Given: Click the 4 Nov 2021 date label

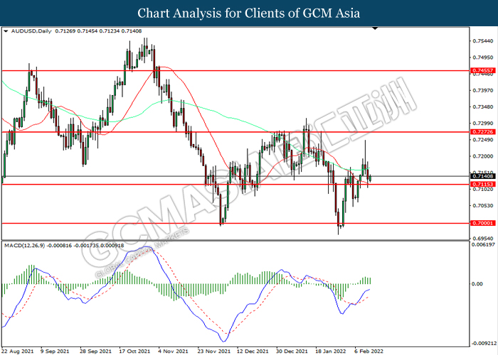Looking at the screenshot, I should [173, 351].
